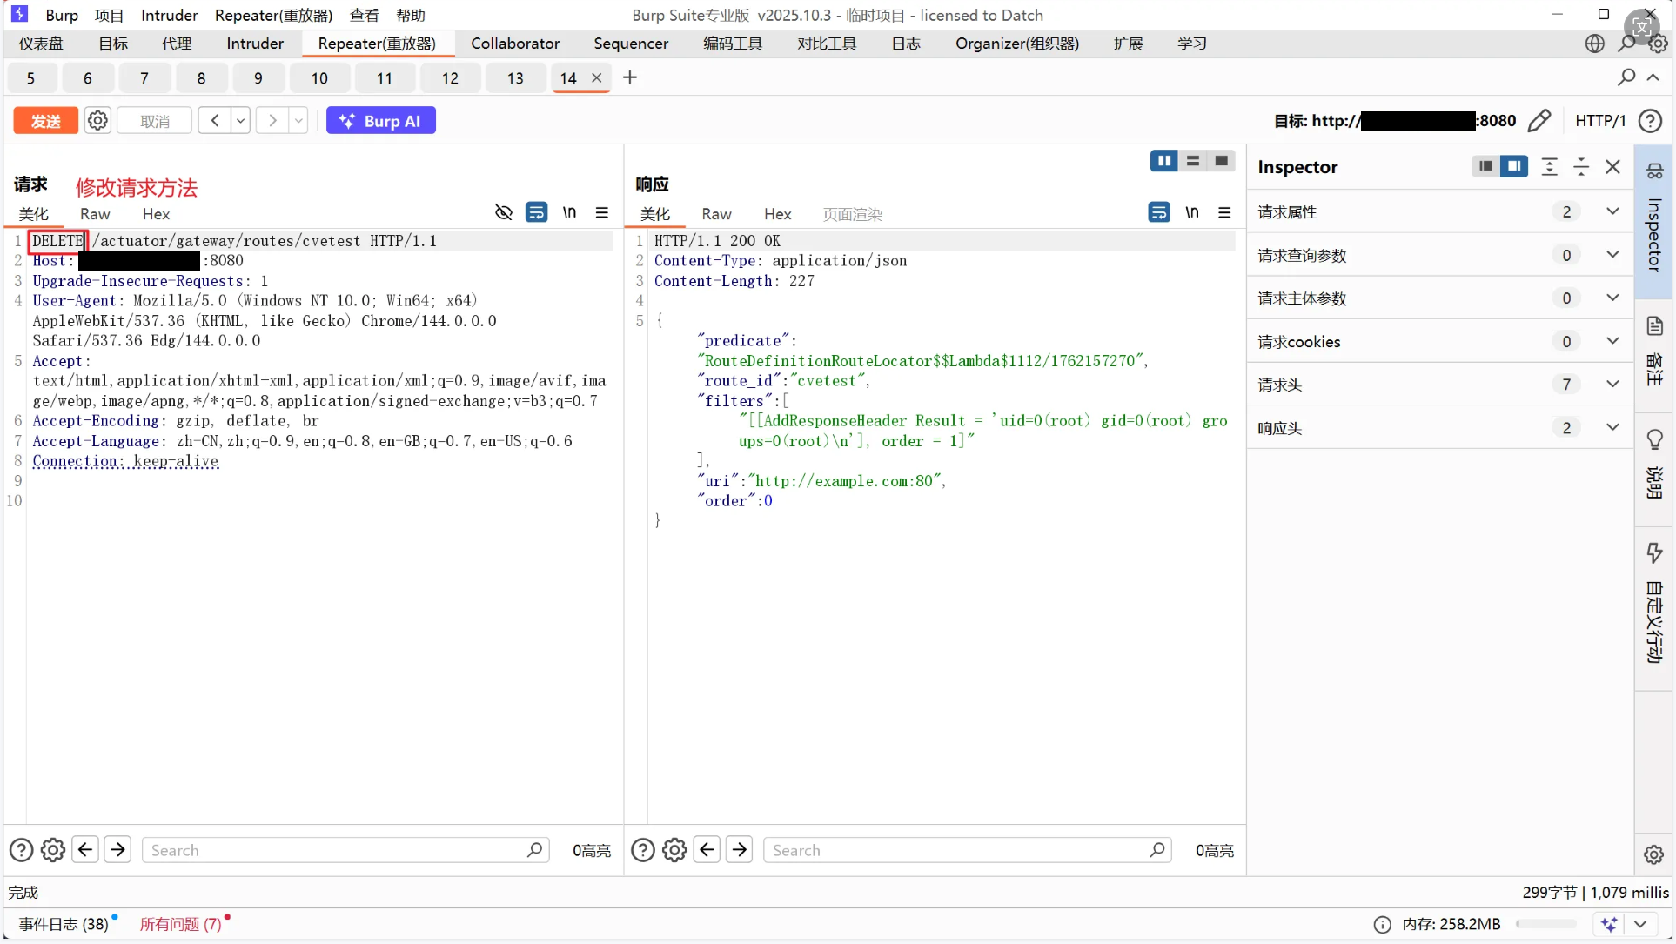
Task: Collapse all Inspector sections
Action: tap(1581, 167)
